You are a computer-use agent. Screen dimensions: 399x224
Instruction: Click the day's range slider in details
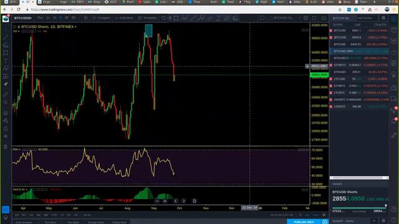[359, 208]
